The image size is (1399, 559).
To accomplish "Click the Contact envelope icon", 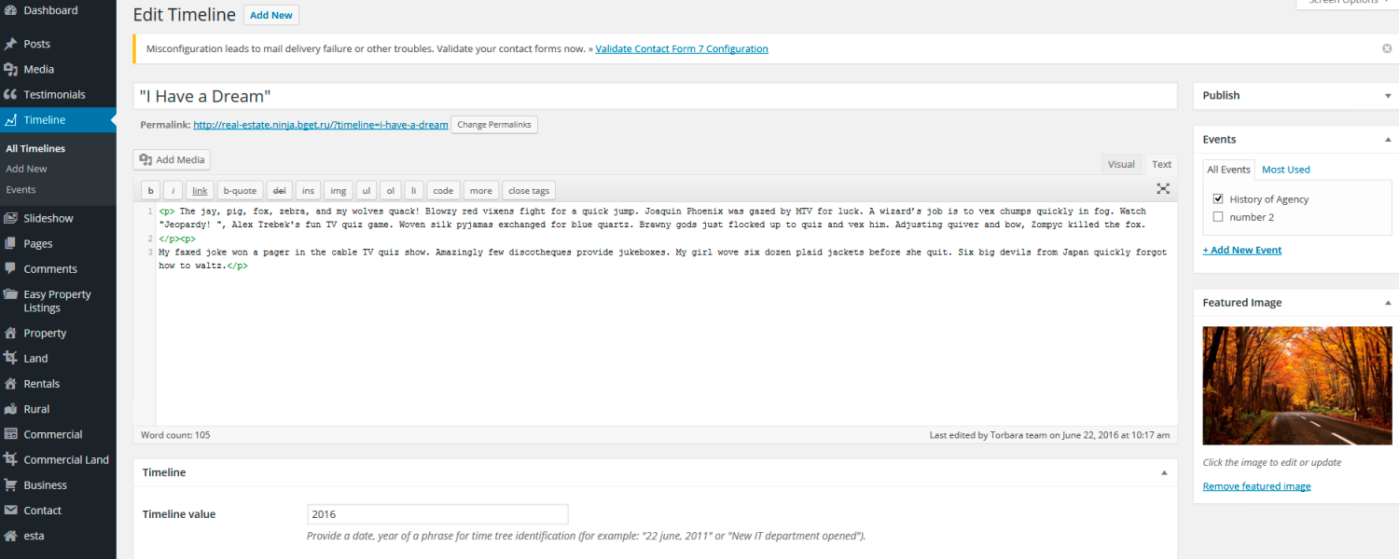I will click(x=11, y=511).
